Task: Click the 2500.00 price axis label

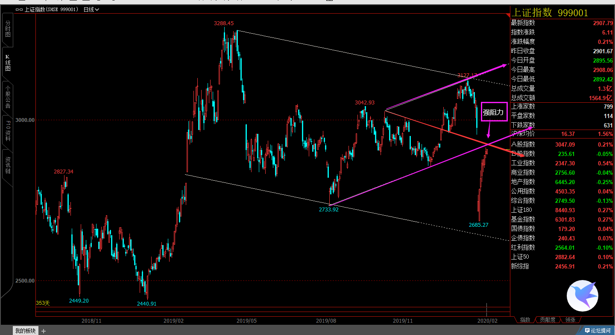Action: [26, 280]
